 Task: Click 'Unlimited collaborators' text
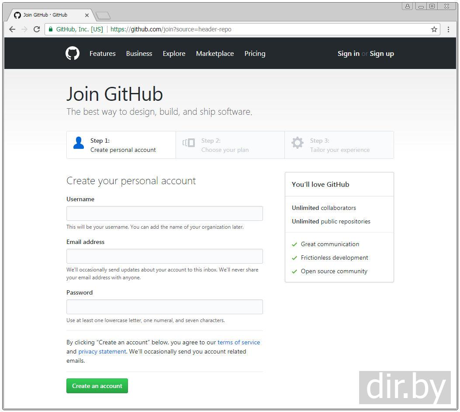(x=324, y=208)
